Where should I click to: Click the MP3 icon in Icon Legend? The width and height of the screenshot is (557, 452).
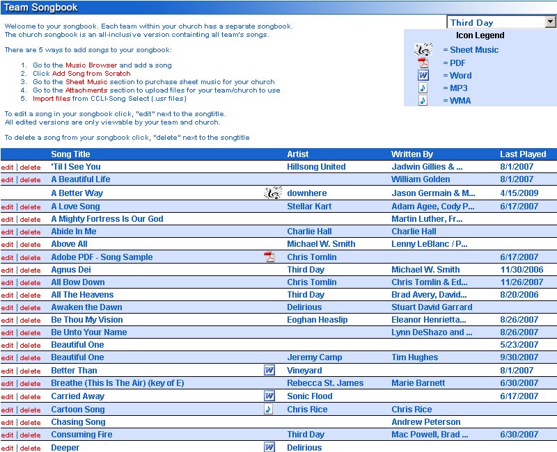tap(423, 88)
